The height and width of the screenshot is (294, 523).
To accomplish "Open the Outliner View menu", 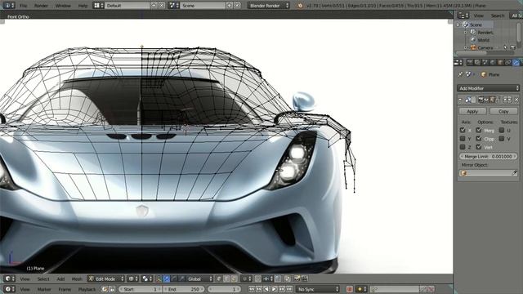I will pyautogui.click(x=478, y=16).
